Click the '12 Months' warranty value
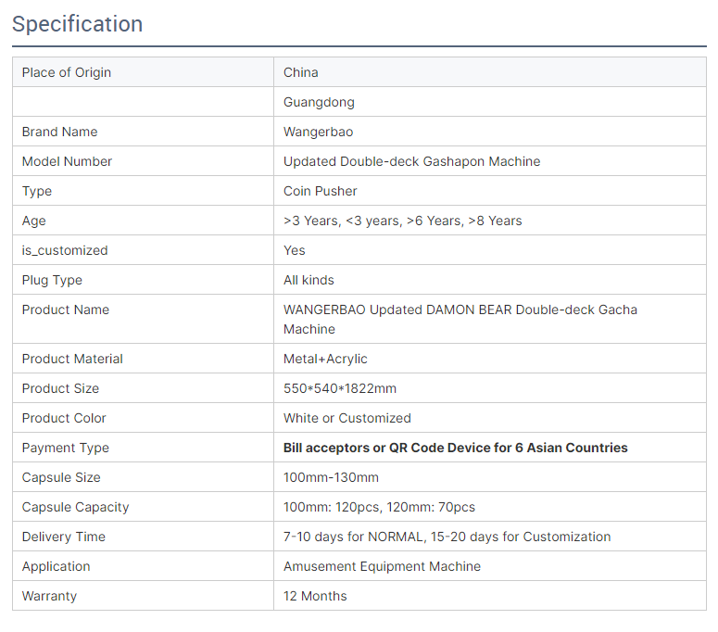718x632 pixels. [x=315, y=596]
